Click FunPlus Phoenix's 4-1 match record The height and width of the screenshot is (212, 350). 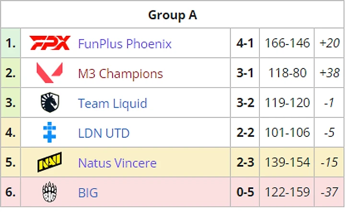(x=245, y=44)
